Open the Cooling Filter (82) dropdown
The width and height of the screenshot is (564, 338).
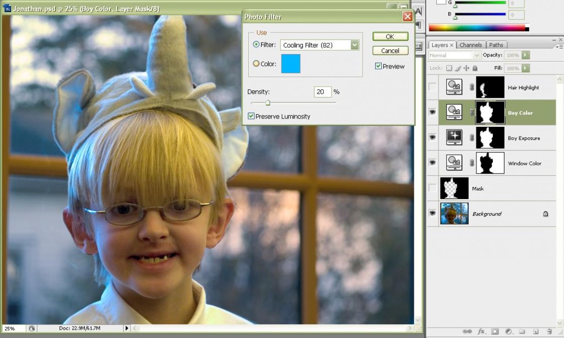[355, 45]
